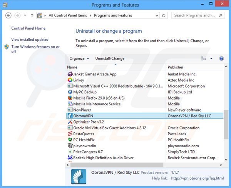Click the Mozilla Maintenance Service icon
The width and height of the screenshot is (231, 188).
point(70,104)
